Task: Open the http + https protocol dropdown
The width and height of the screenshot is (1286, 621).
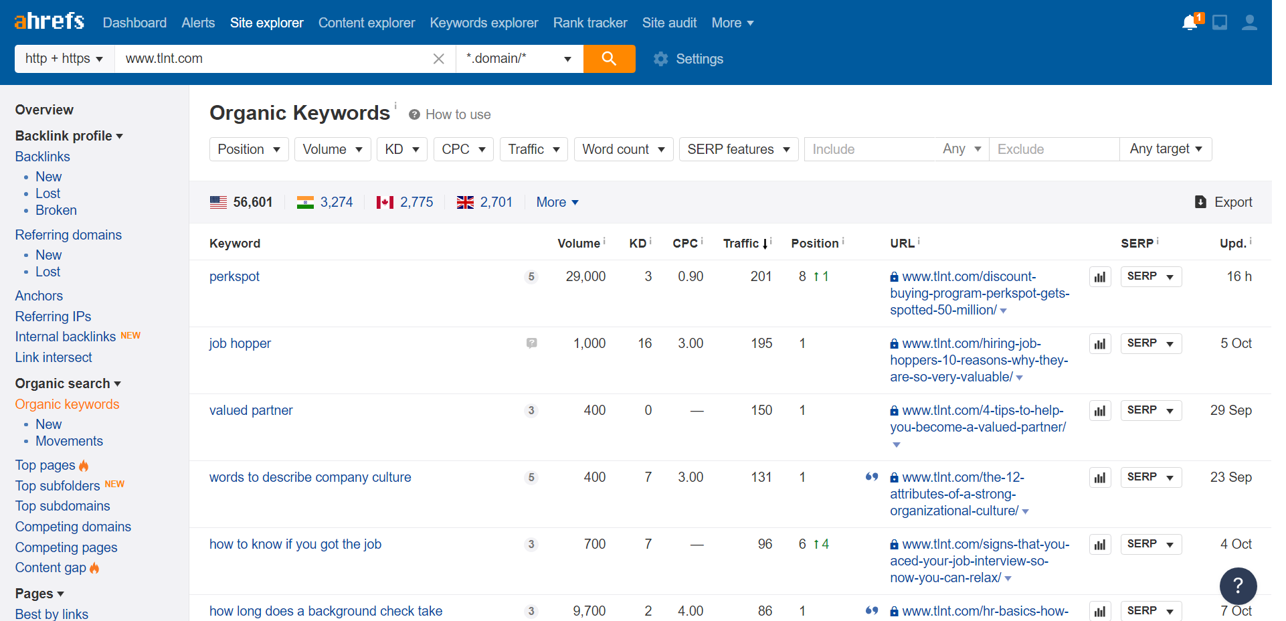Action: (64, 59)
